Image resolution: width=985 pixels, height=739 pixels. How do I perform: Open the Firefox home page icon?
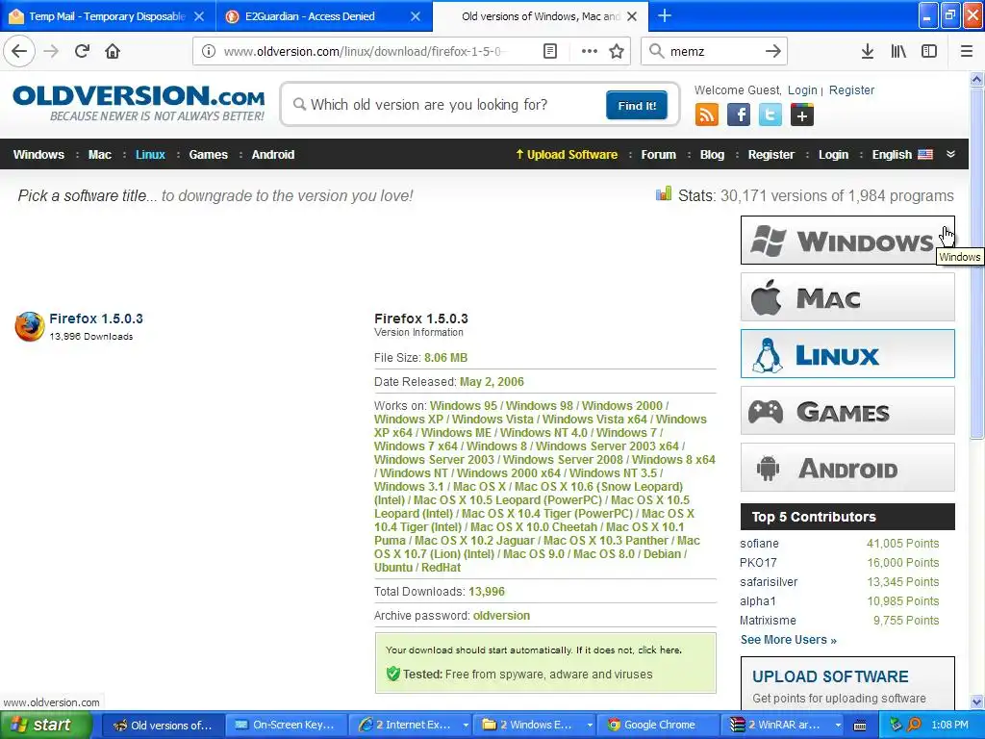[113, 51]
